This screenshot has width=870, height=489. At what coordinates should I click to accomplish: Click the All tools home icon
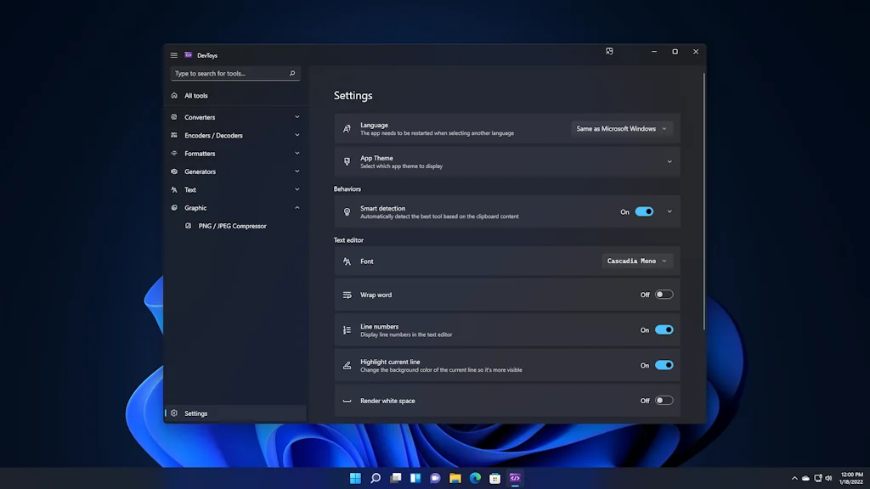click(x=174, y=96)
